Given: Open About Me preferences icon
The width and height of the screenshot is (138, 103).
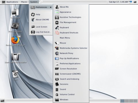Looking at the screenshot, I should [x=57, y=7].
